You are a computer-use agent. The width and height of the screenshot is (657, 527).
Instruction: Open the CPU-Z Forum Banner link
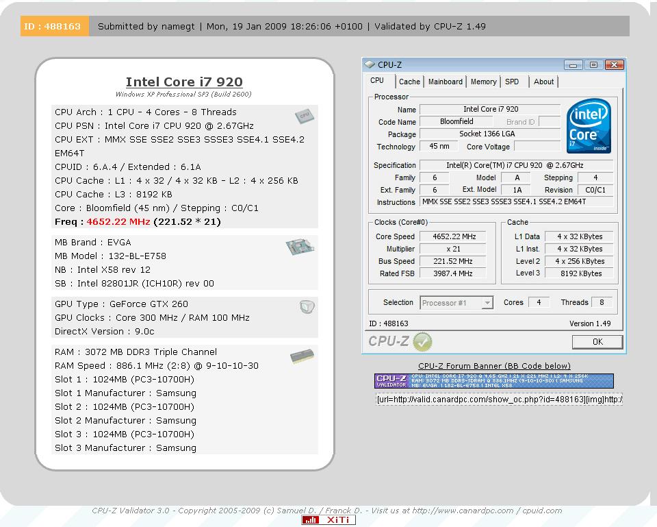click(494, 366)
